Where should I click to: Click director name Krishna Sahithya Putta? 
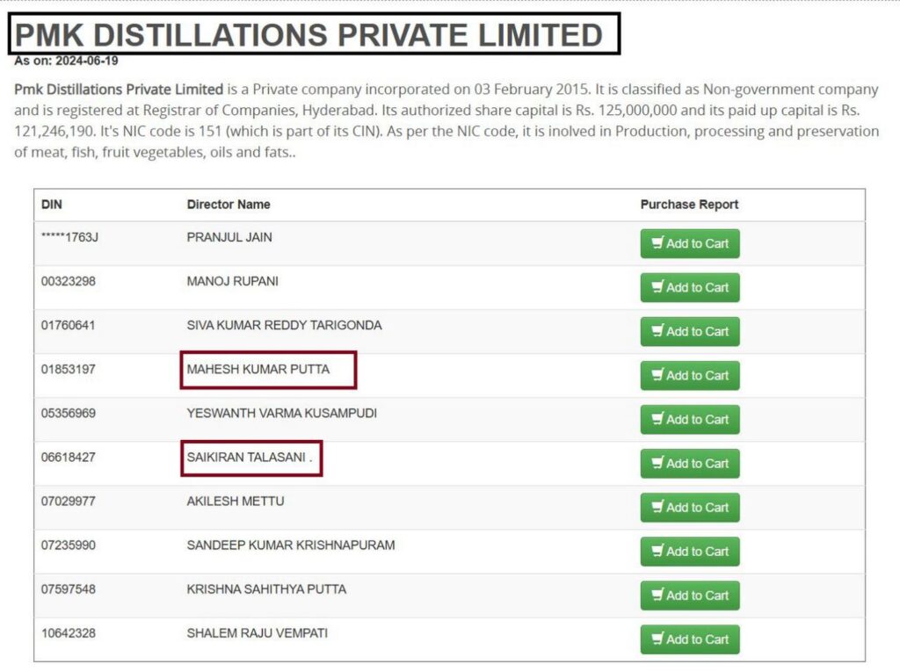point(266,589)
